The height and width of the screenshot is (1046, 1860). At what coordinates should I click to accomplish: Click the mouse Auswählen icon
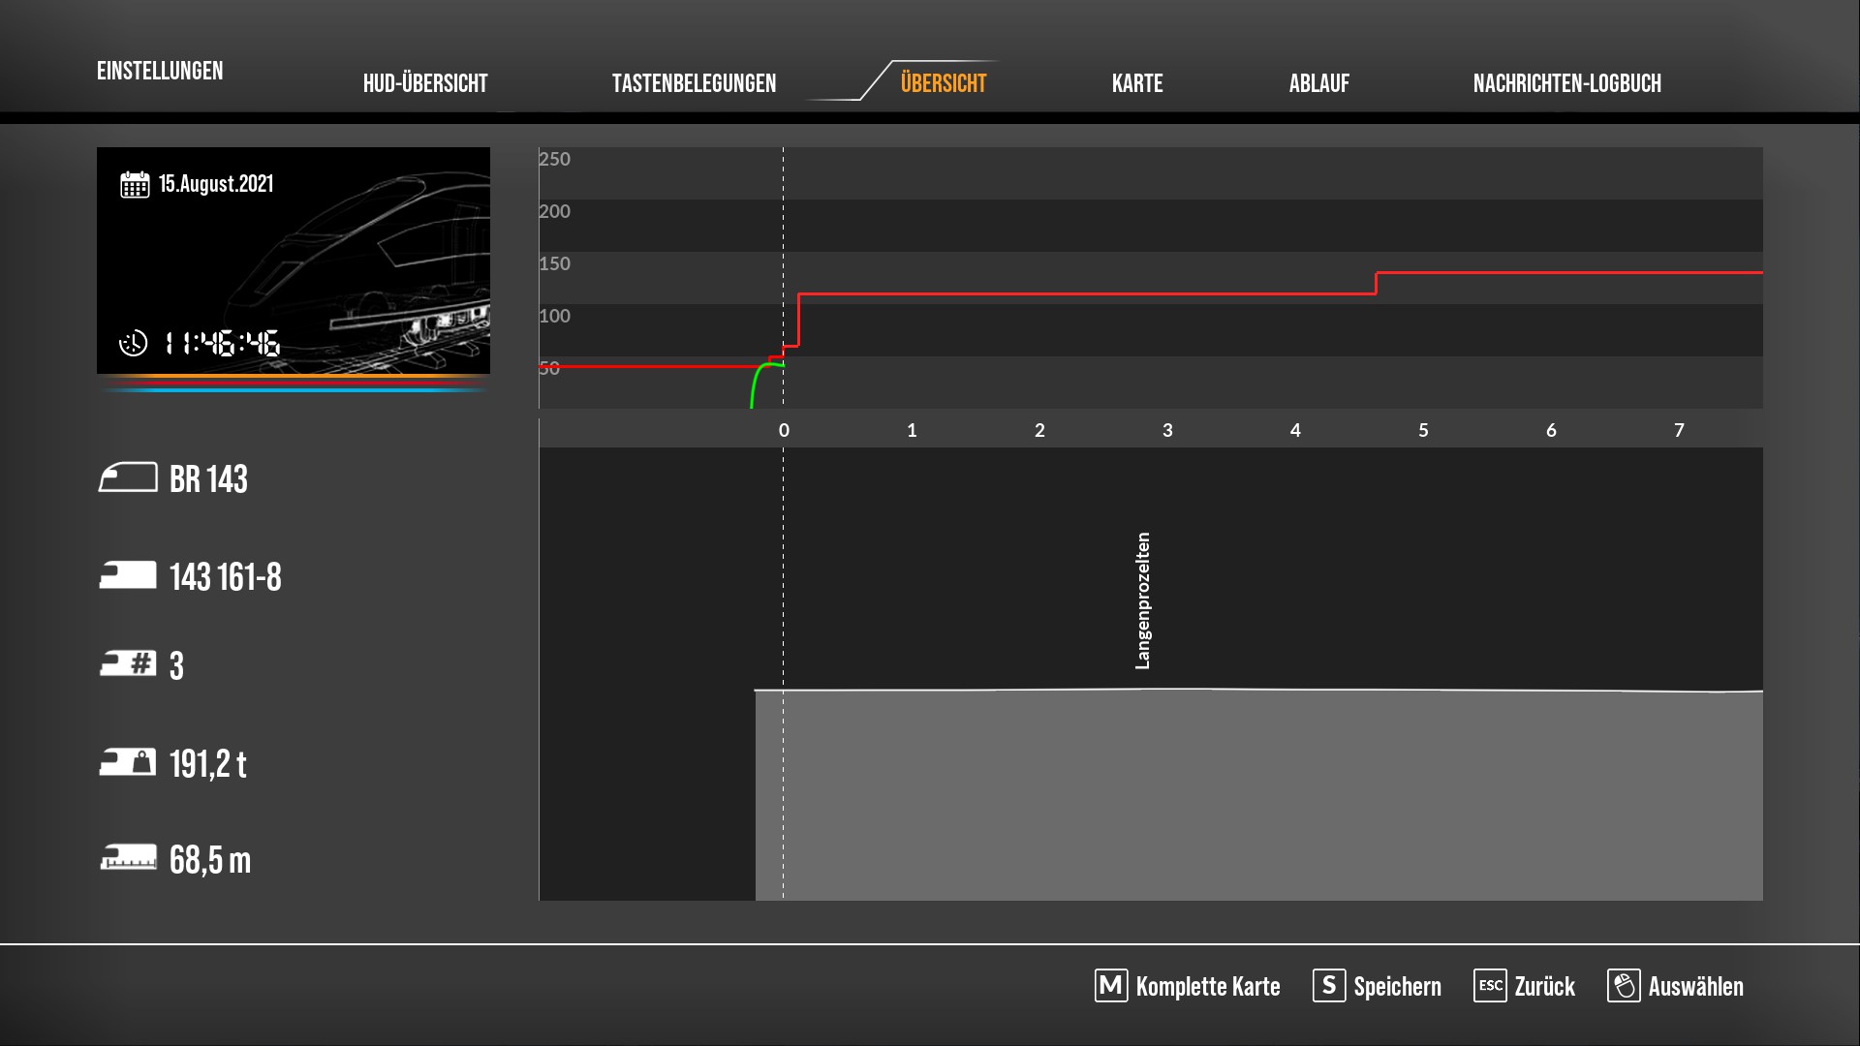(x=1624, y=986)
